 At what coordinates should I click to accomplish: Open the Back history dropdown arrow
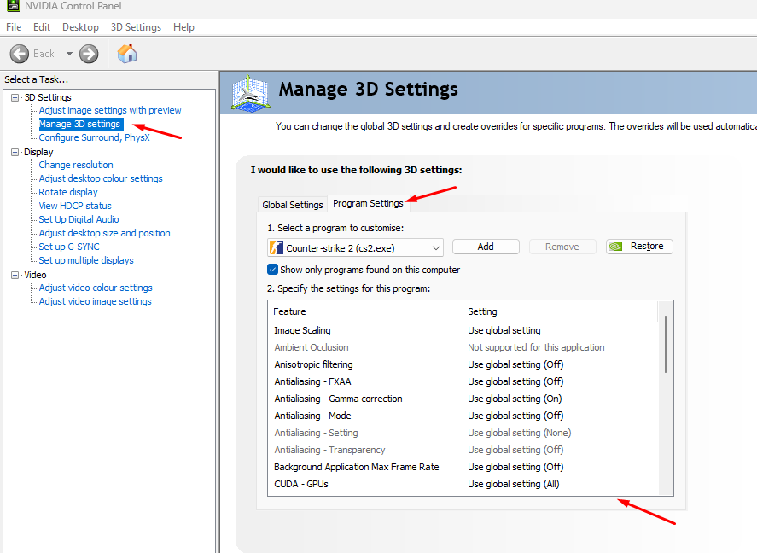coord(69,54)
